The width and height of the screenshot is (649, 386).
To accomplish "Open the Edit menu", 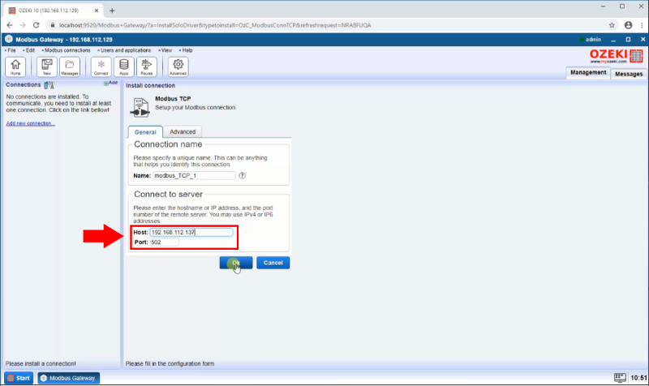I will pos(29,50).
